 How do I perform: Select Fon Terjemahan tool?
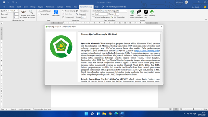[118, 17]
